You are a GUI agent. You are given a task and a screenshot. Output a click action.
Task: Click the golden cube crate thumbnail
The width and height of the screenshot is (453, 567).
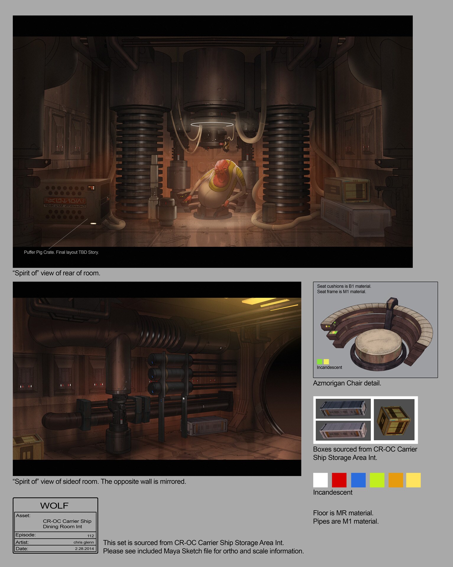click(x=394, y=419)
